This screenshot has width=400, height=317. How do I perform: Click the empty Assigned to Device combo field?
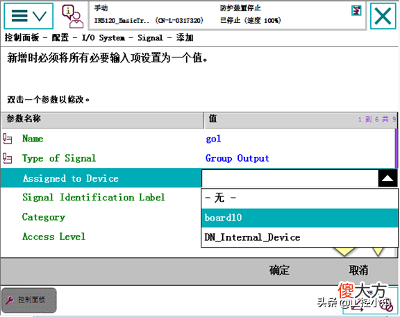(290, 178)
